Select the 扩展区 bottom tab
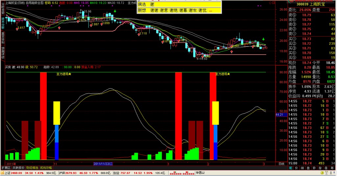The height and width of the screenshot is (176, 337). pos(6,168)
